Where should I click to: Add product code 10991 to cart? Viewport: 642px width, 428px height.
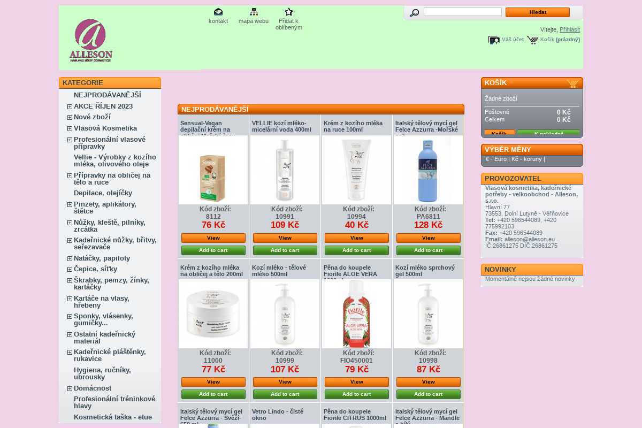(x=285, y=250)
